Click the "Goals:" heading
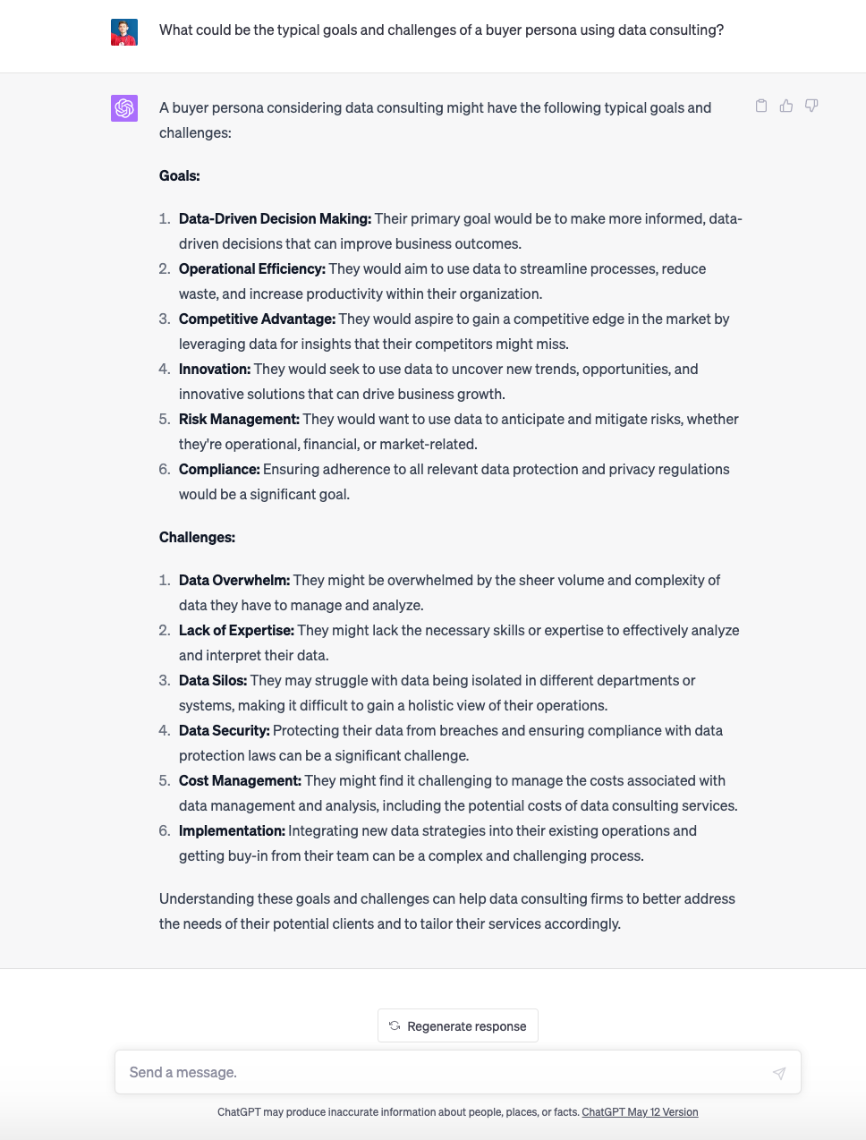This screenshot has width=866, height=1140. point(180,176)
